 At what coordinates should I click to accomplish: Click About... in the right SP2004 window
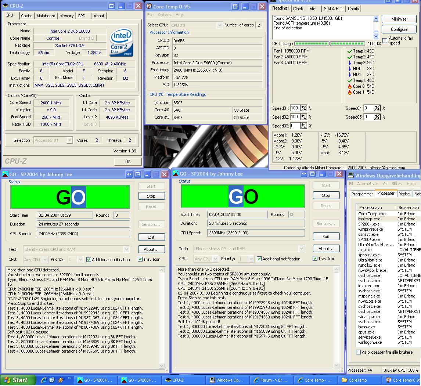(x=326, y=249)
